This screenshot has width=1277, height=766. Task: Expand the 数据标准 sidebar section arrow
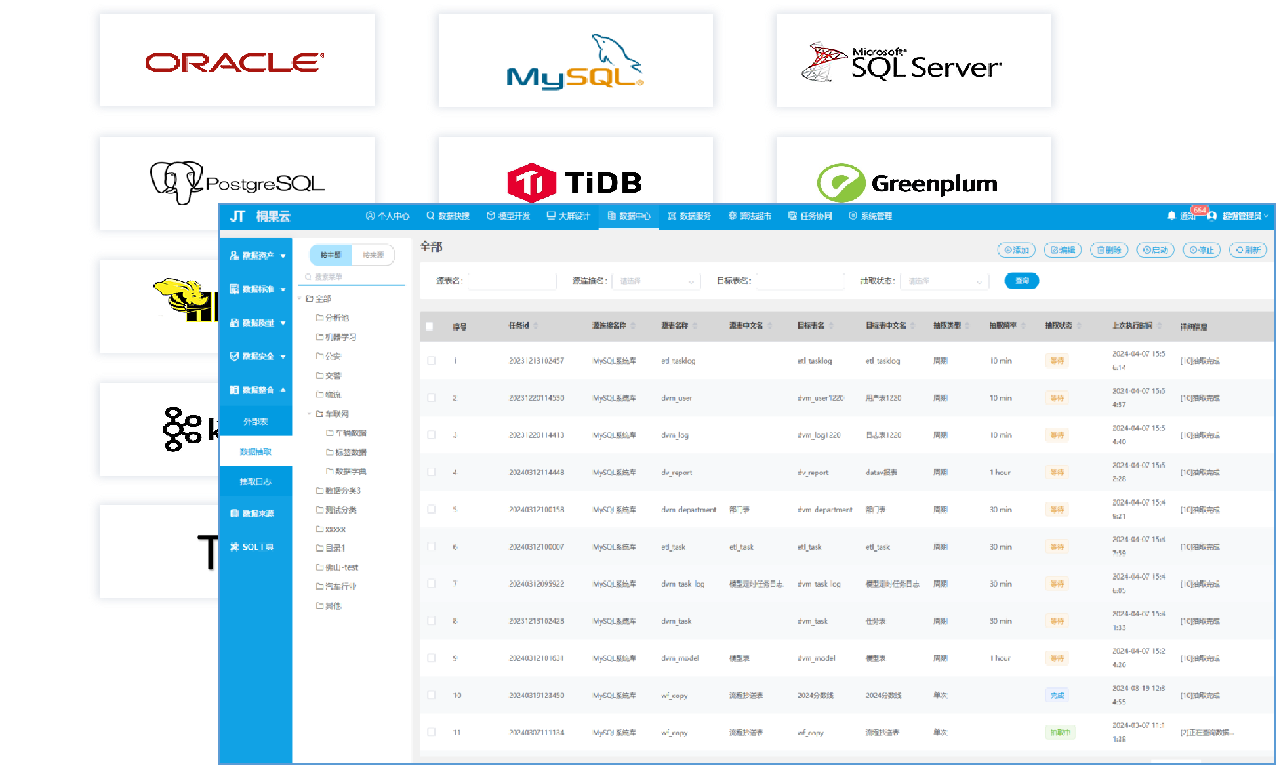283,290
